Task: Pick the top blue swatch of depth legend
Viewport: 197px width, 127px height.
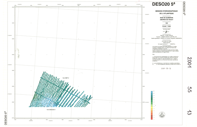Action: coord(152,92)
